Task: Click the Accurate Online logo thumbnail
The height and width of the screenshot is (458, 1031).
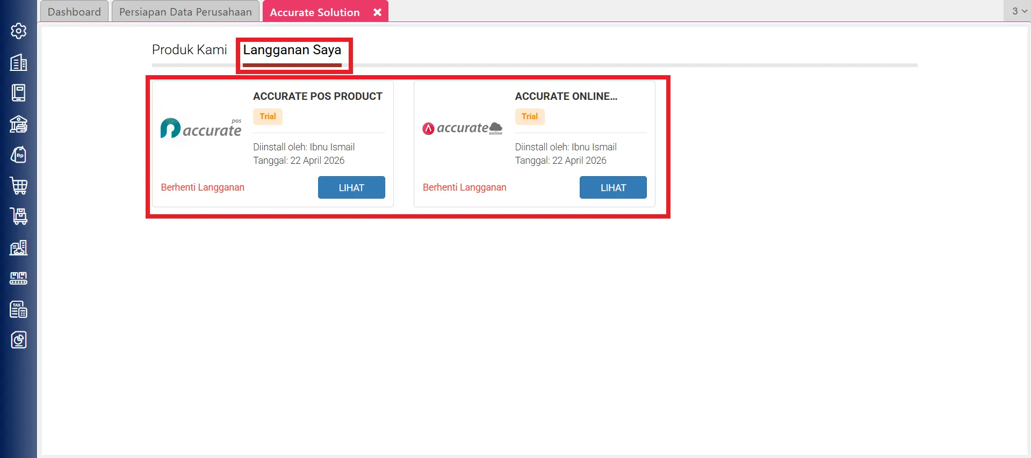Action: click(463, 128)
